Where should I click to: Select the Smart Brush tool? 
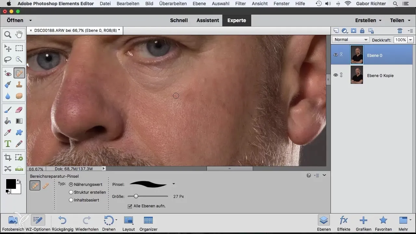click(8, 85)
